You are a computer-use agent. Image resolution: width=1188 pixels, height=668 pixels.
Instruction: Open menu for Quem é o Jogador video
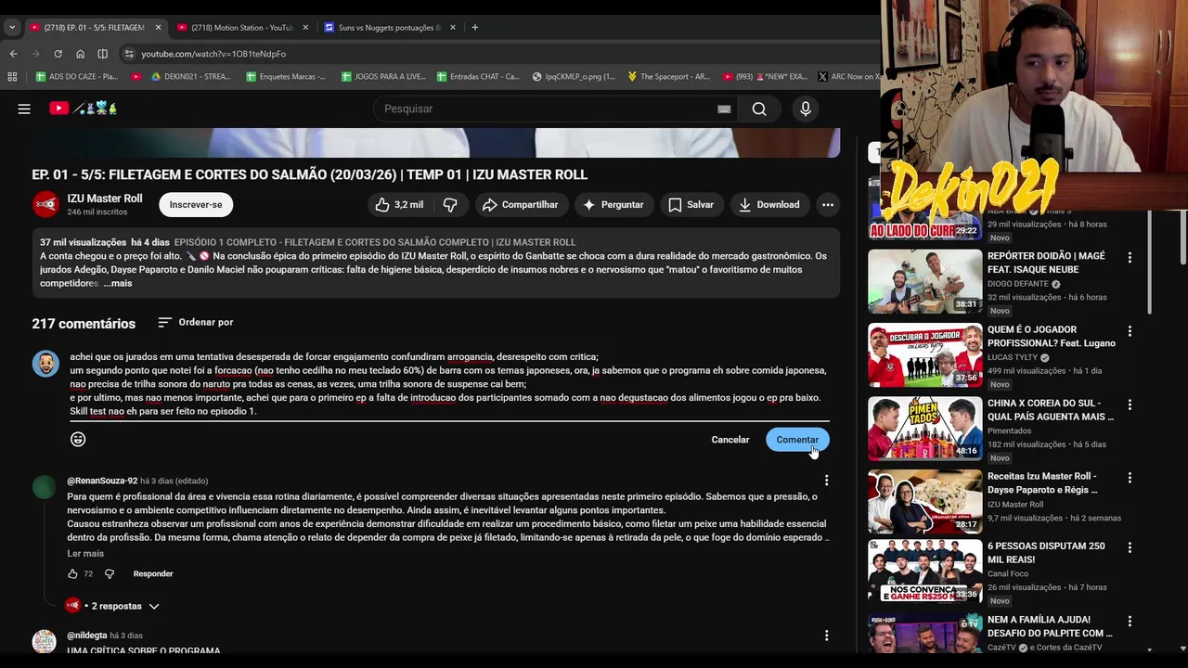point(1130,330)
